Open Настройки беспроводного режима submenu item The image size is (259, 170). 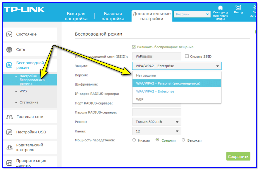30,80
